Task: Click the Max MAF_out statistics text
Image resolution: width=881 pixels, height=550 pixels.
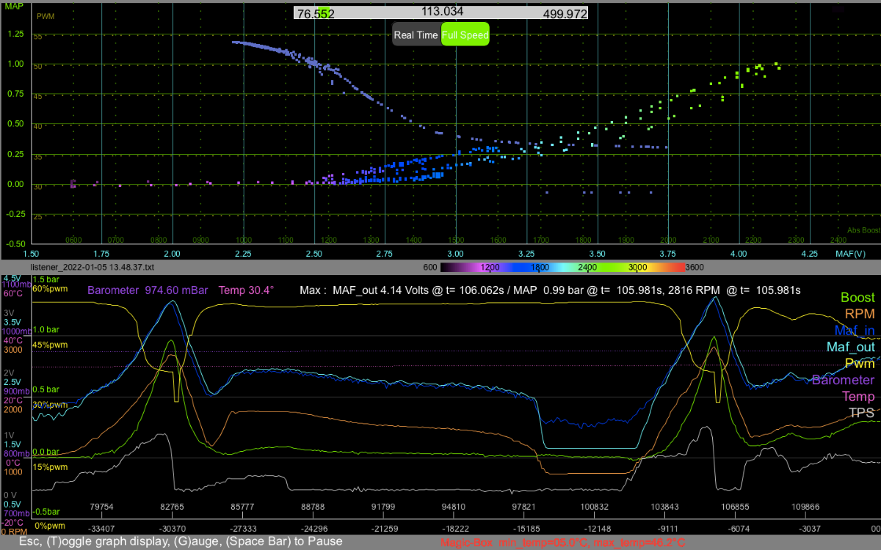Action: point(550,290)
